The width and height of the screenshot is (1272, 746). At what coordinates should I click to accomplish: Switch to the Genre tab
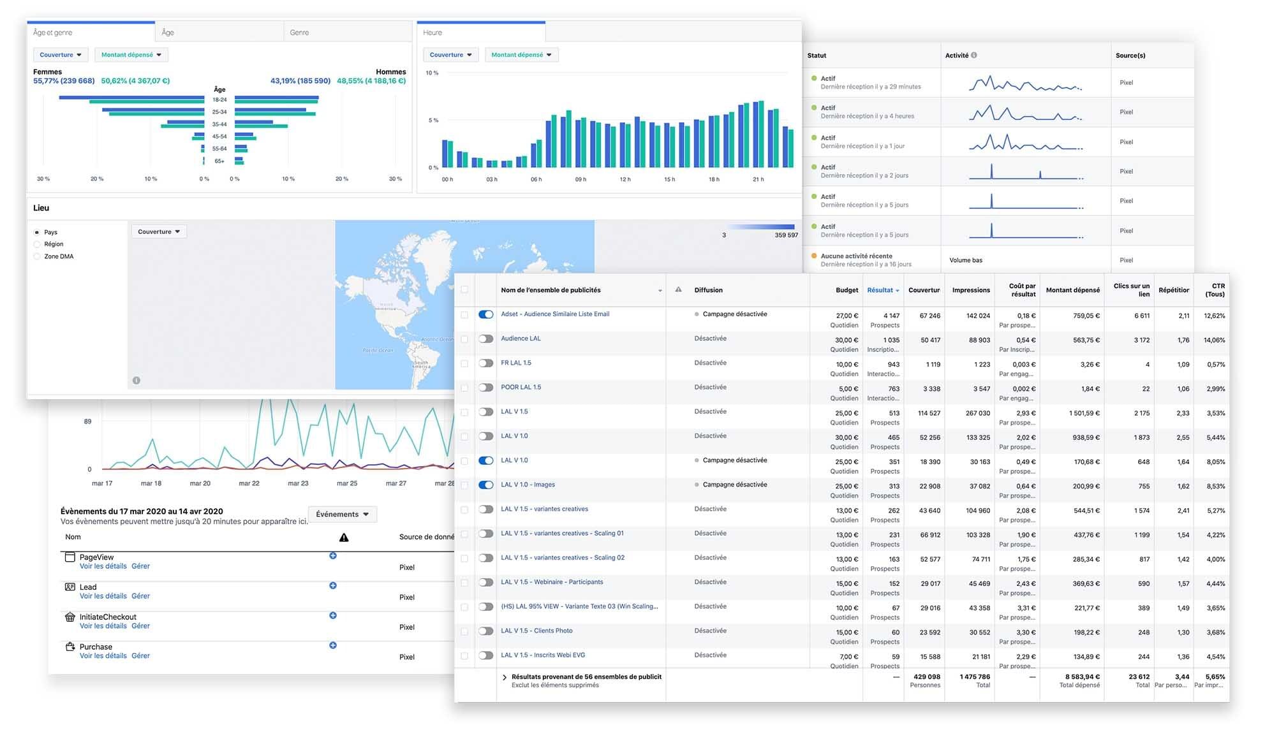pos(299,33)
